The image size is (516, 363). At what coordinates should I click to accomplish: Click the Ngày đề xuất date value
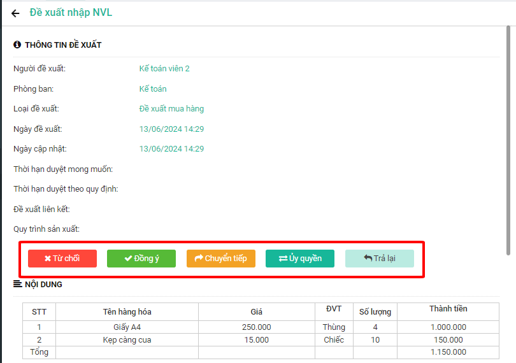[x=171, y=129]
